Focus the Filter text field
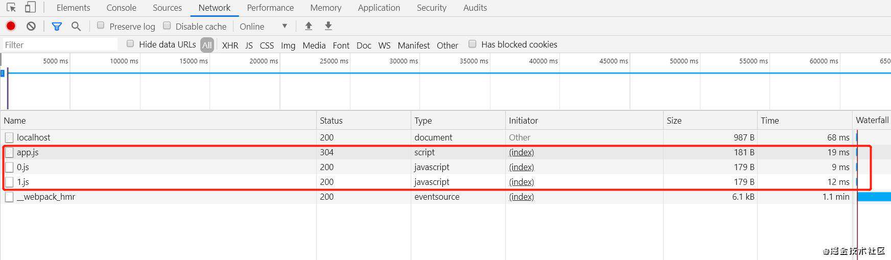 (x=60, y=45)
